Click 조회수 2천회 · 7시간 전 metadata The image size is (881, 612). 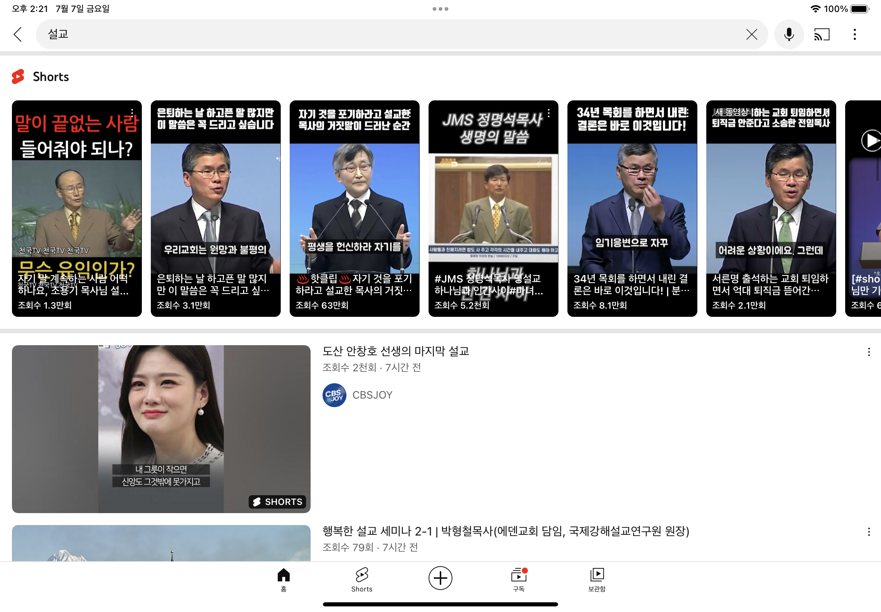pyautogui.click(x=372, y=367)
